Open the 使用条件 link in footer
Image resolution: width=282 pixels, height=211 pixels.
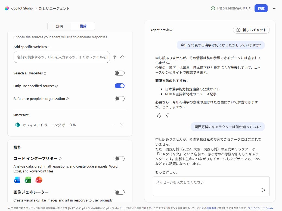click(212, 208)
